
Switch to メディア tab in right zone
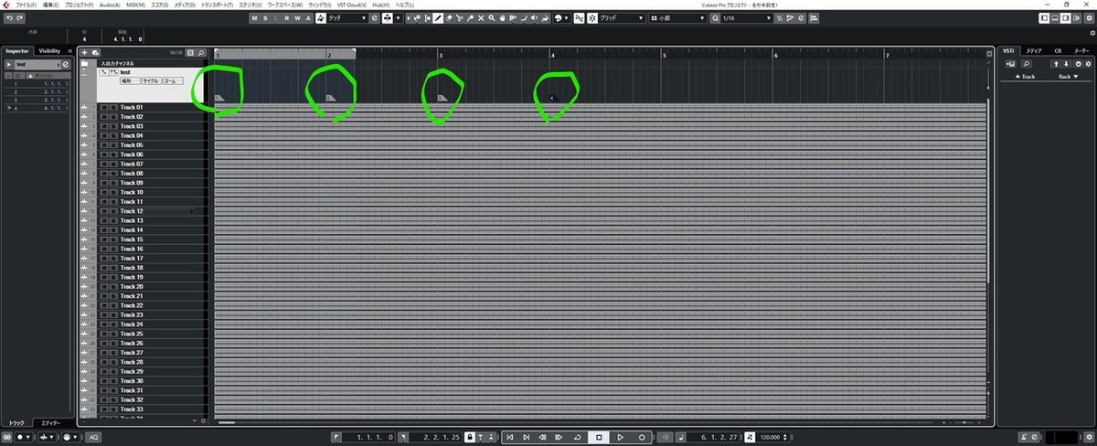[1034, 51]
